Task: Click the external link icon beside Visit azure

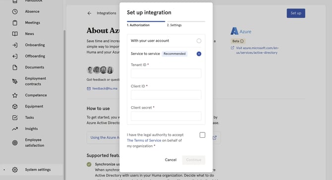Action: (232, 48)
